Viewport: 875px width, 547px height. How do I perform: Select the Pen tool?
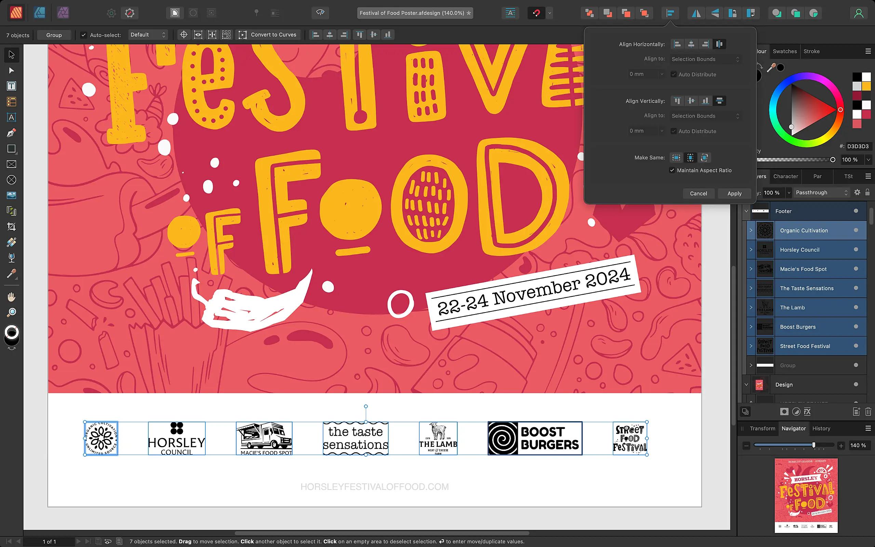11,133
